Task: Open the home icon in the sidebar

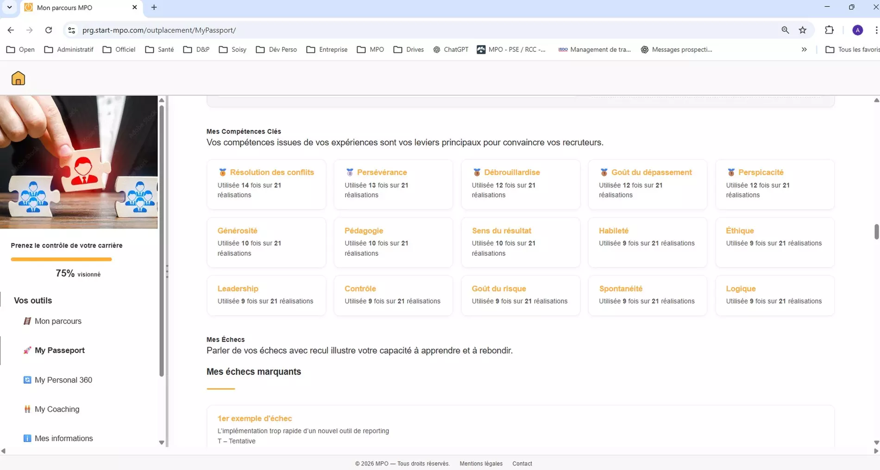Action: click(x=18, y=78)
